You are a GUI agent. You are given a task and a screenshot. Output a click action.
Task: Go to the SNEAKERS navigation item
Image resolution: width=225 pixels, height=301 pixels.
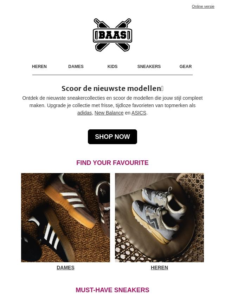pyautogui.click(x=149, y=66)
